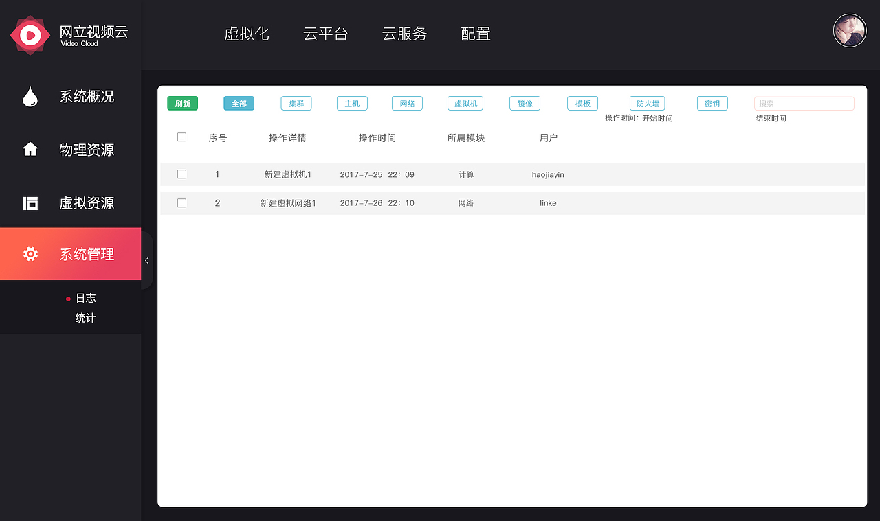The height and width of the screenshot is (521, 880).
Task: Click the 结束时间 label
Action: pyautogui.click(x=771, y=119)
